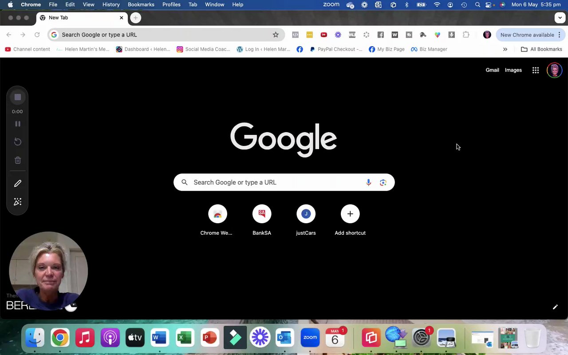Open the History menu
This screenshot has height=355, width=568.
[x=111, y=4]
